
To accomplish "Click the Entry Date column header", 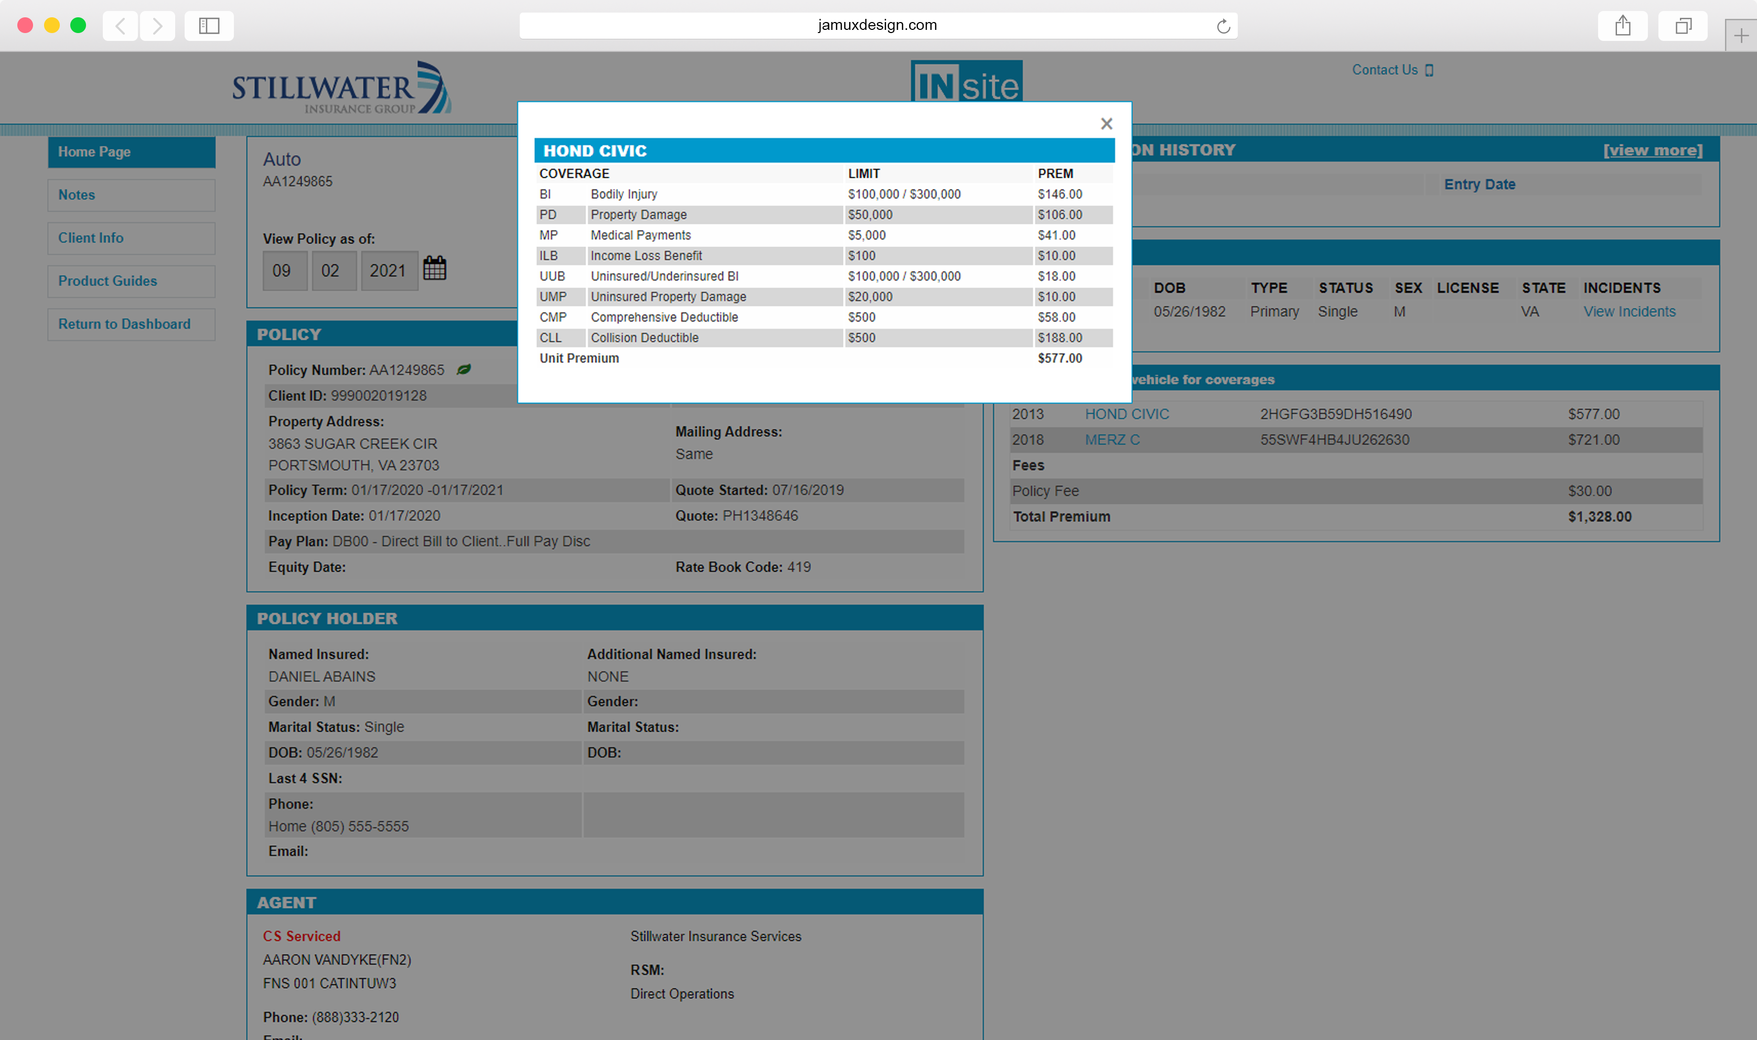I will (1480, 184).
